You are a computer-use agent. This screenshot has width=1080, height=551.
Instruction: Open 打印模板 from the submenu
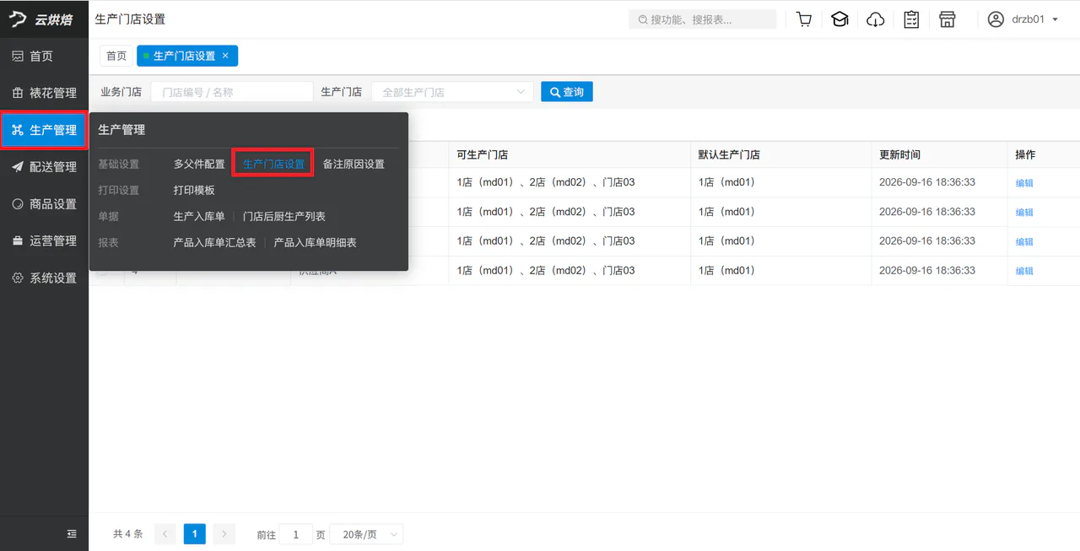point(194,190)
